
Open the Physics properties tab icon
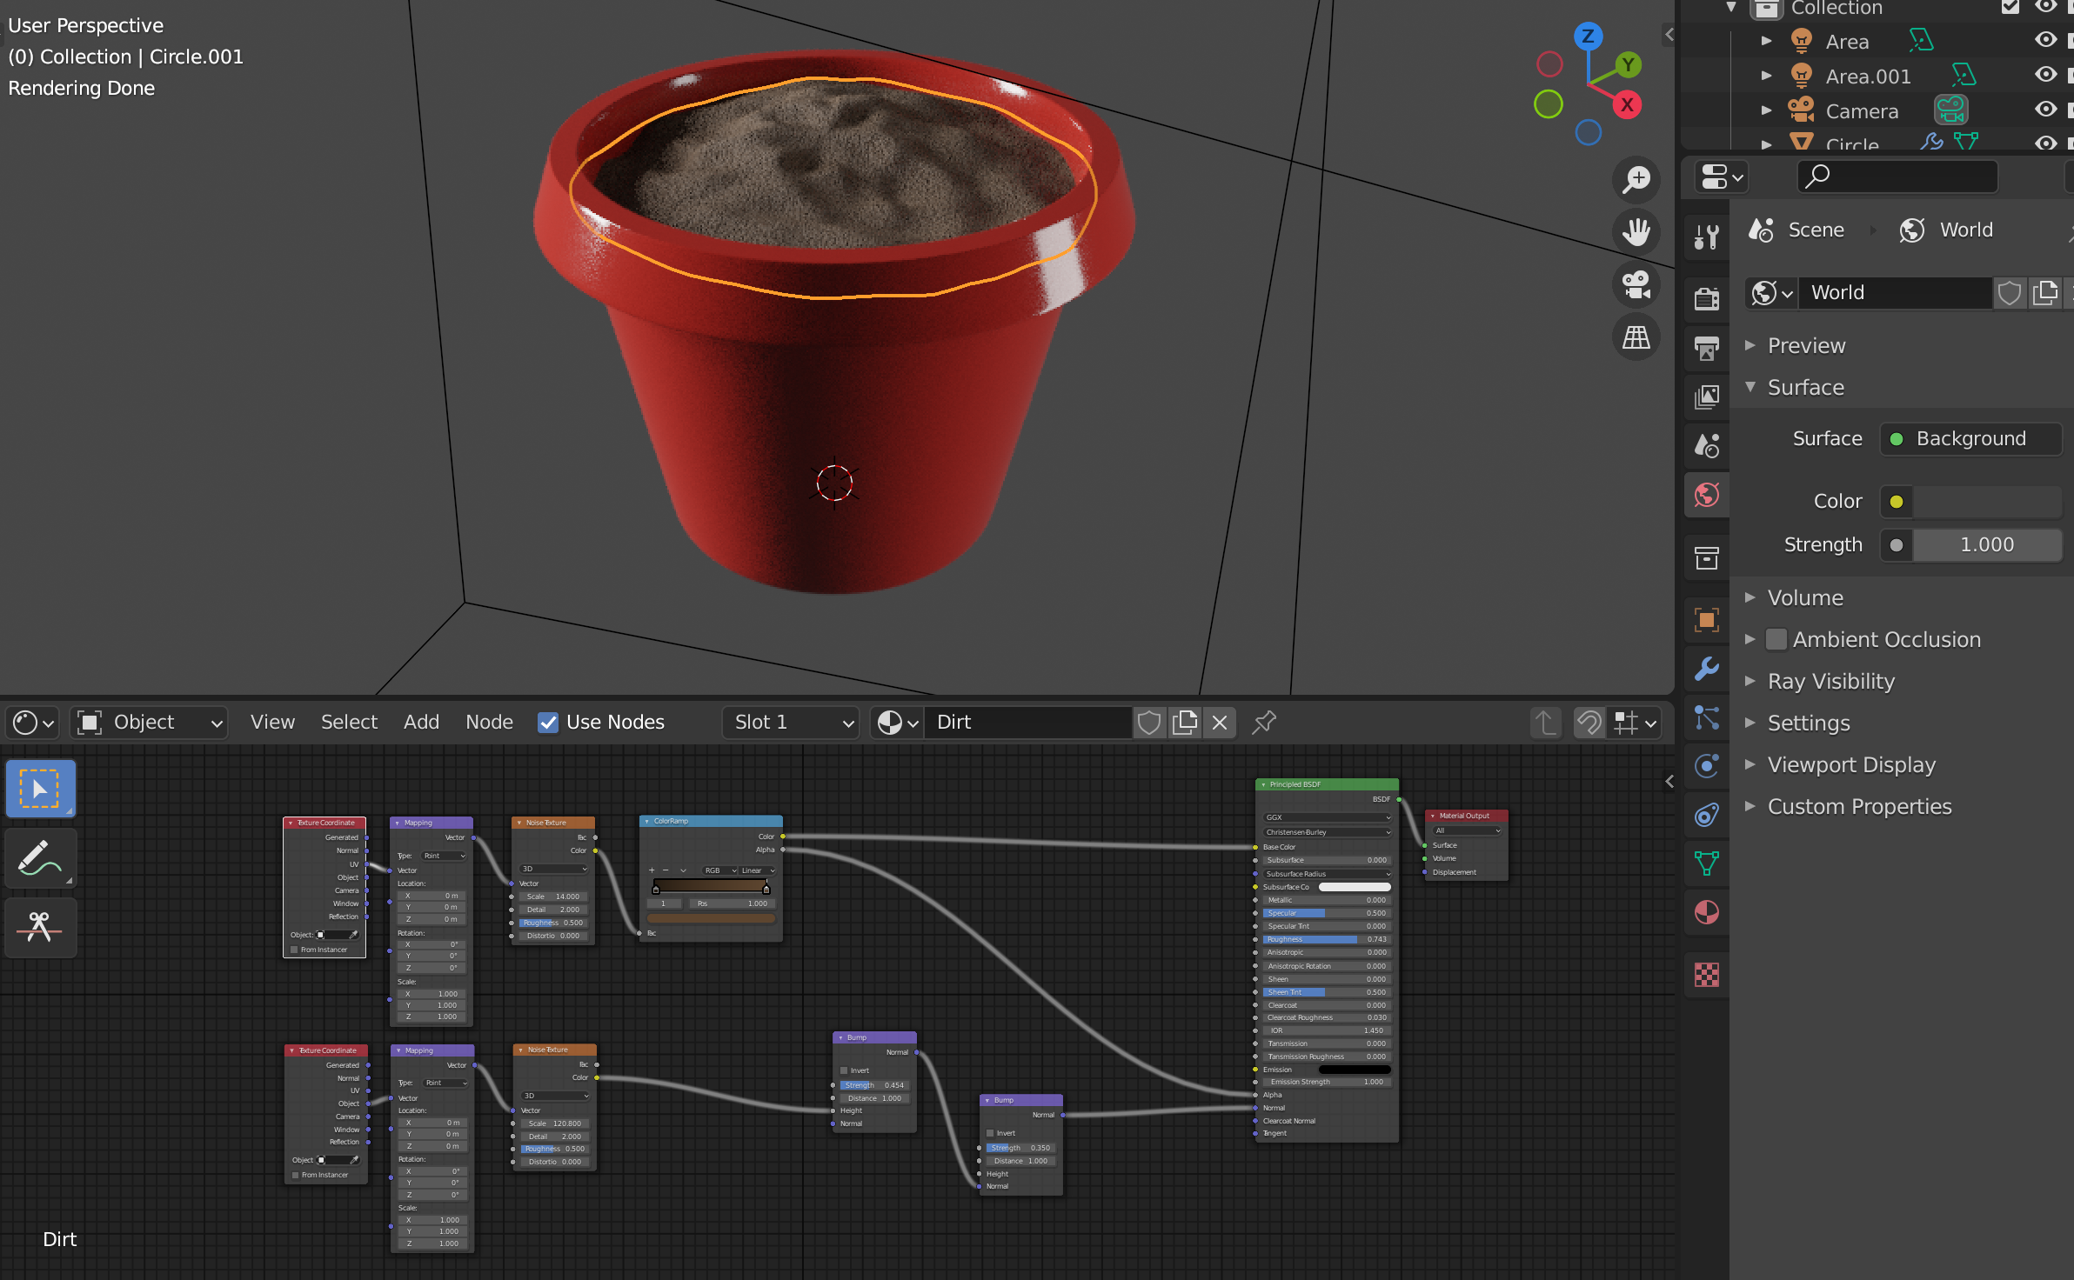pyautogui.click(x=1707, y=765)
